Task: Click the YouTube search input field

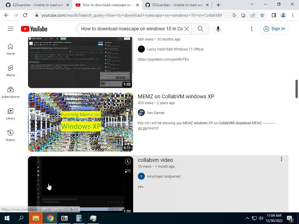Action: click(x=132, y=29)
